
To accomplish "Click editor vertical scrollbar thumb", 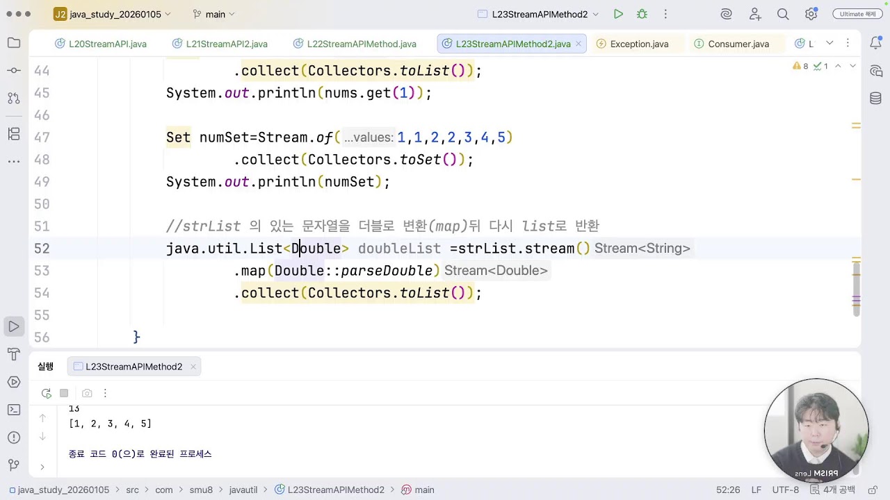I will [x=857, y=288].
